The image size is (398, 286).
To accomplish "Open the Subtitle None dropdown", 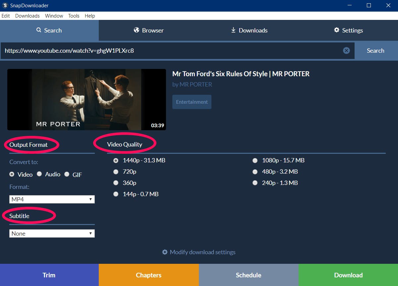I will pos(52,234).
